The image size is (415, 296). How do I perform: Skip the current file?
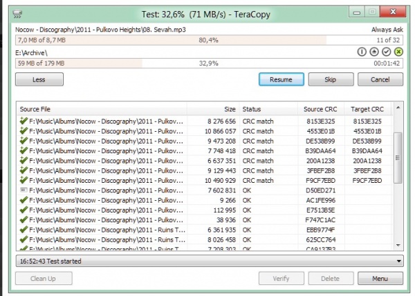point(331,79)
